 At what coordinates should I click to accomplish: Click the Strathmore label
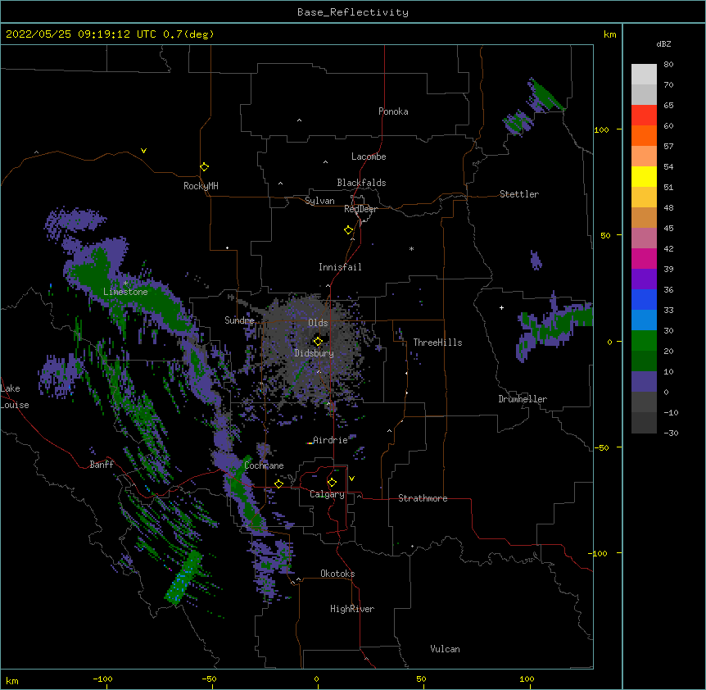tap(423, 498)
